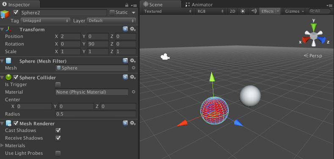The height and width of the screenshot is (159, 334).
Task: Open the Layer dropdown showing Default
Action: (111, 21)
